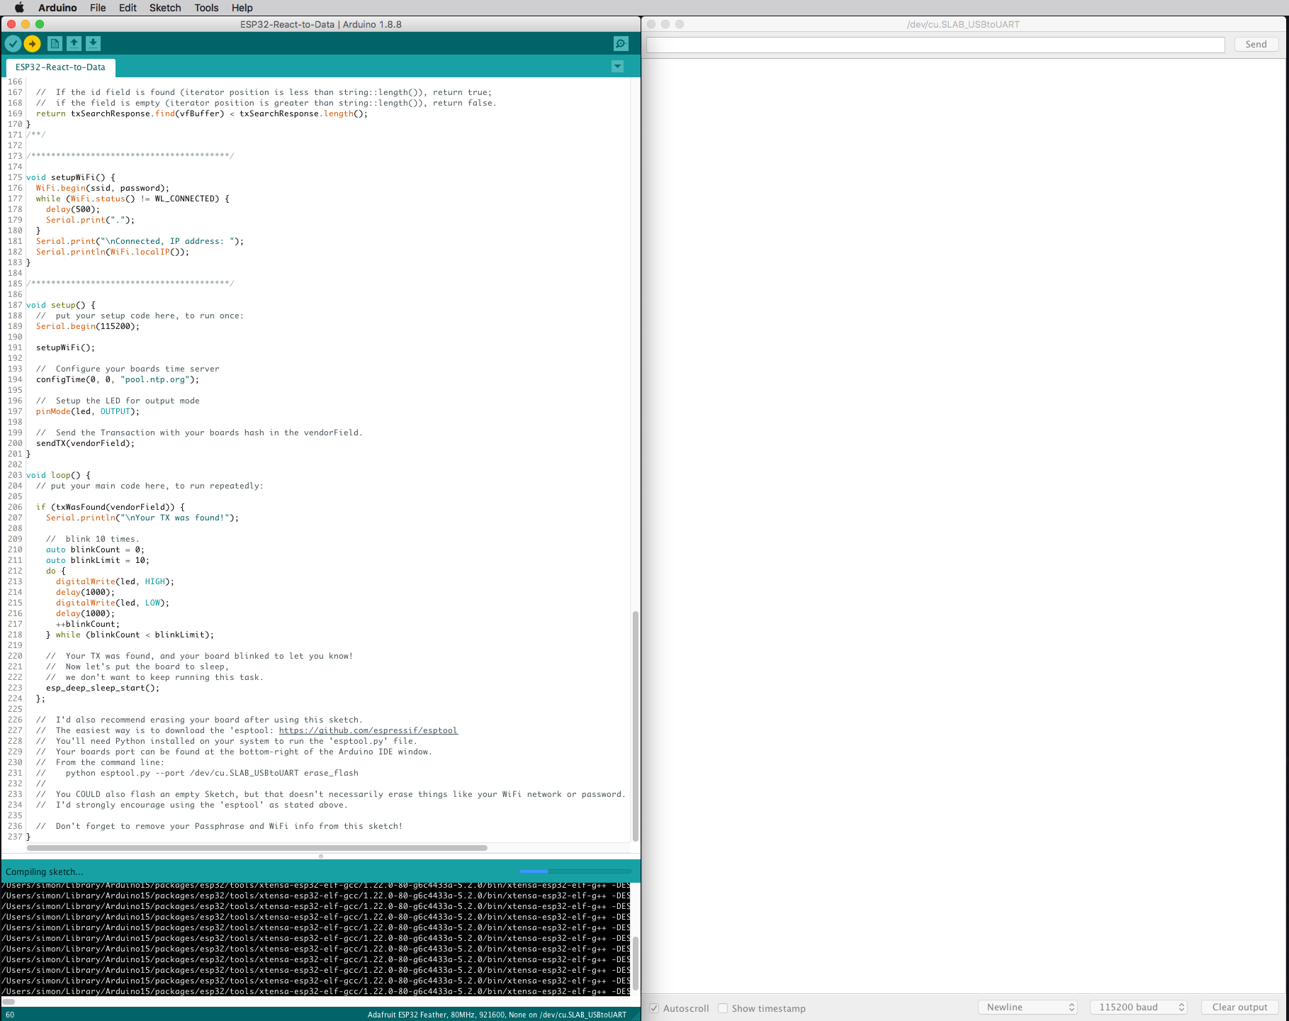Open the 115200 baud rate dropdown
This screenshot has height=1021, width=1289.
click(x=1139, y=1008)
